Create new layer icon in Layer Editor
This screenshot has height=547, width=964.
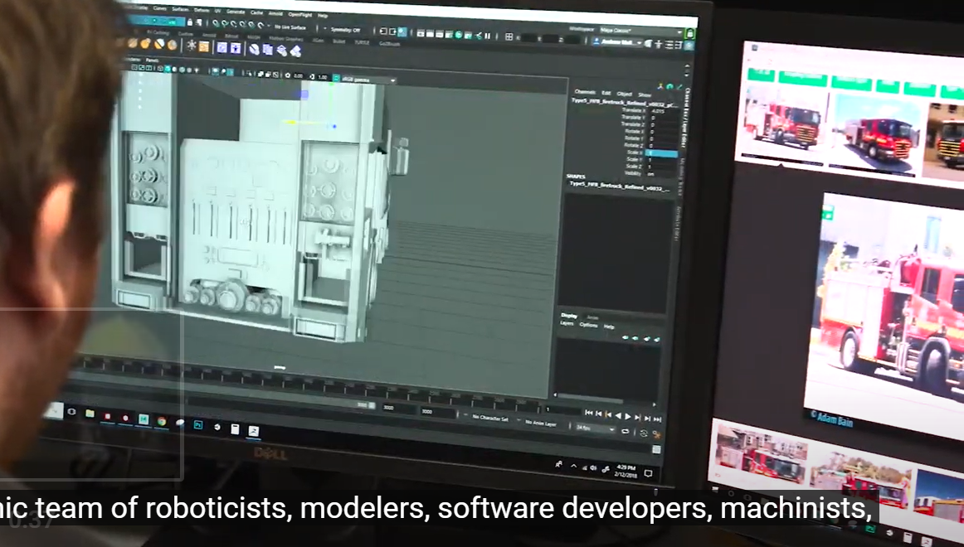click(x=646, y=338)
